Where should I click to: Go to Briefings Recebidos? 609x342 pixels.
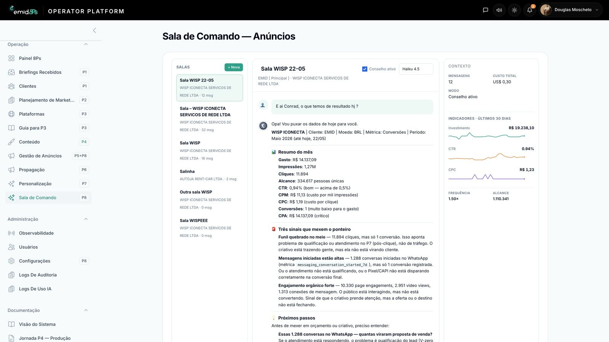[48, 72]
